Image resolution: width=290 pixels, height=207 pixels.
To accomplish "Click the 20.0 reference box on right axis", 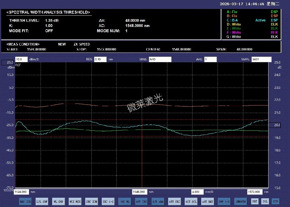I will coord(274,125).
